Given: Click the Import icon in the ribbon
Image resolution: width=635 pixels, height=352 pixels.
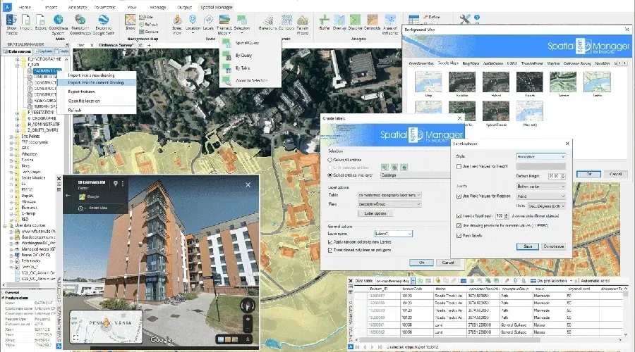Looking at the screenshot, I should [x=26, y=21].
